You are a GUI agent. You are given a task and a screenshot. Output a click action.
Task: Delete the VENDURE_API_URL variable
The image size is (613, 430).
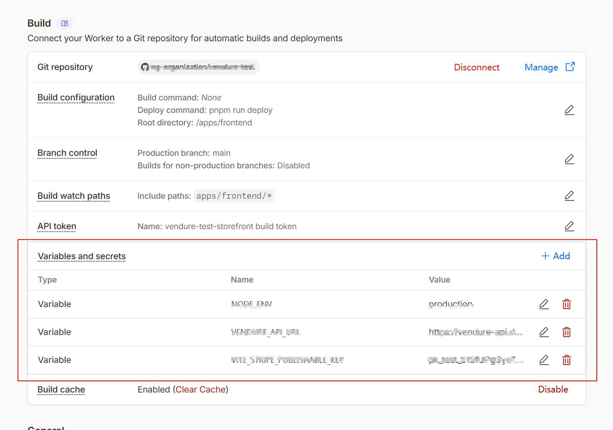[566, 332]
